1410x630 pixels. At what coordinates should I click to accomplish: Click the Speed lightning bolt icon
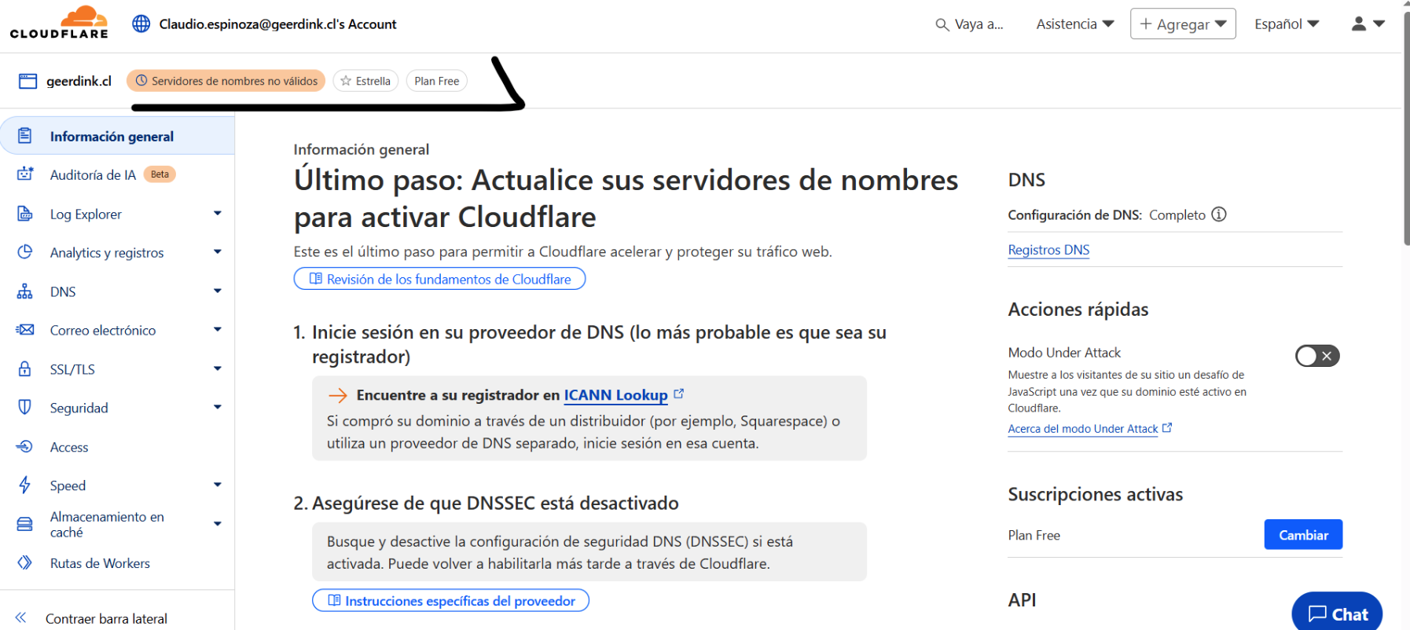25,485
